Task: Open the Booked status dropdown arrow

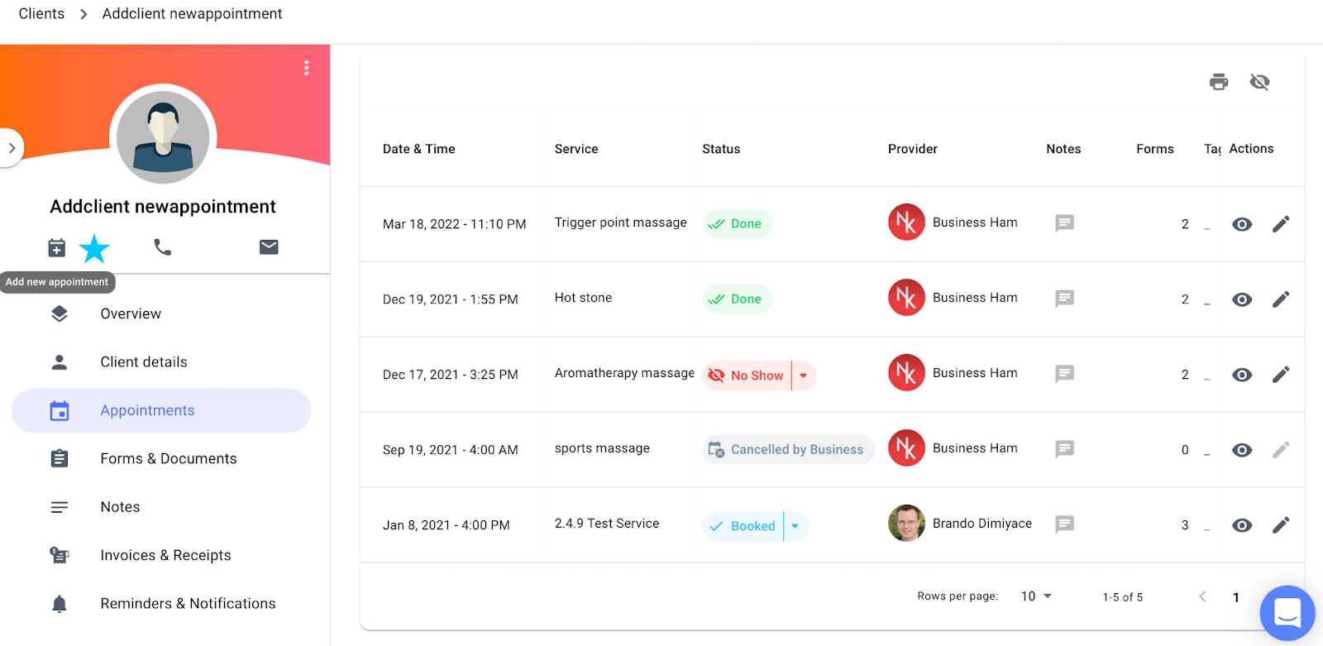Action: point(795,526)
